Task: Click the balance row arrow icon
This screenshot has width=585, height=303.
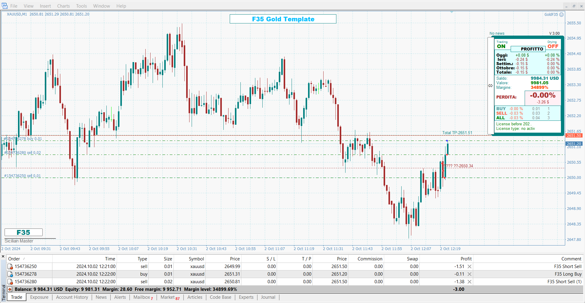Action: [x=10, y=289]
